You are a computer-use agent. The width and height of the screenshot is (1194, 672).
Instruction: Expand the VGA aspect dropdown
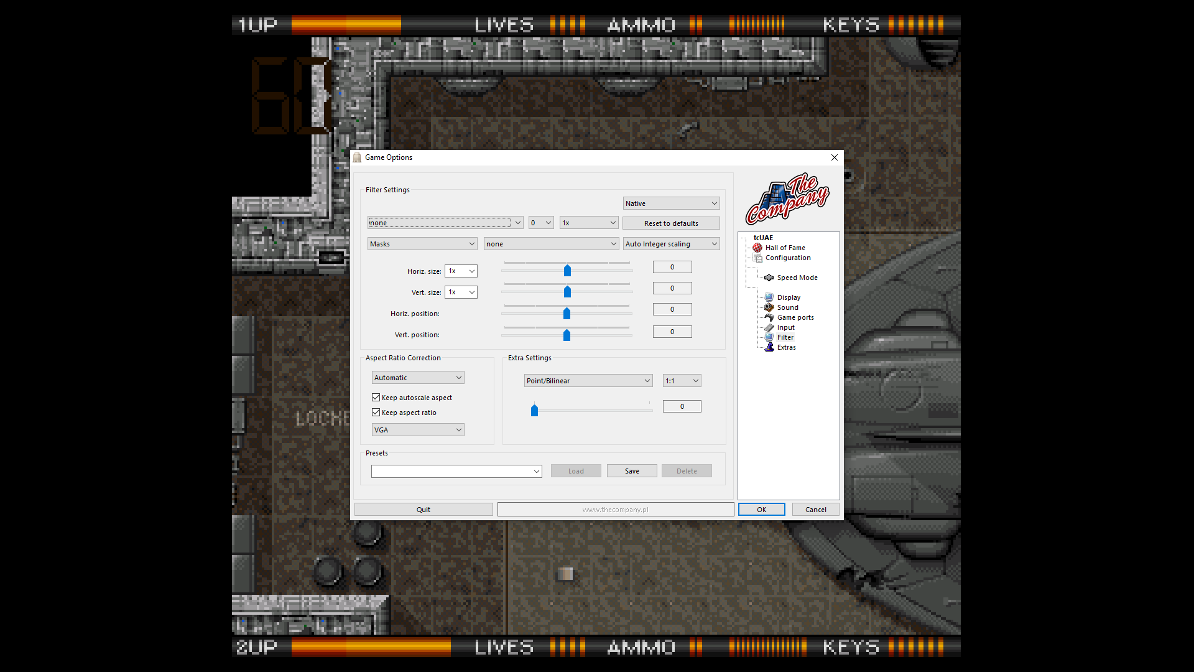click(417, 430)
